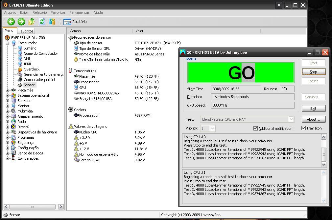
Task: Collapse the Computador tree node
Action: point(8,43)
